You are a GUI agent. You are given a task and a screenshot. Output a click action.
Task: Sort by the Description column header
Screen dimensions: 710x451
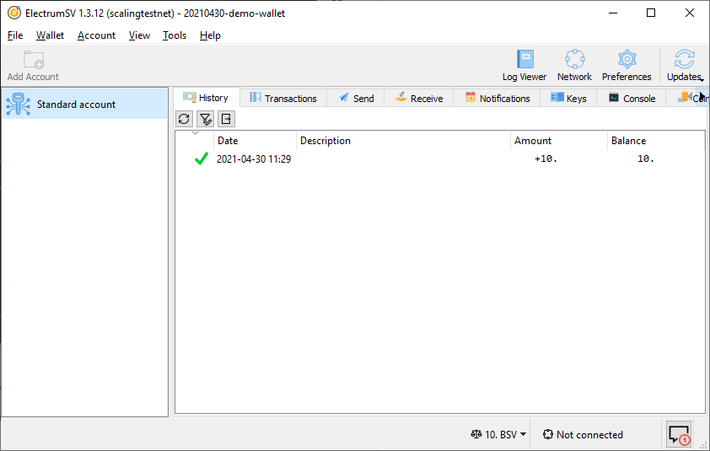pos(403,141)
